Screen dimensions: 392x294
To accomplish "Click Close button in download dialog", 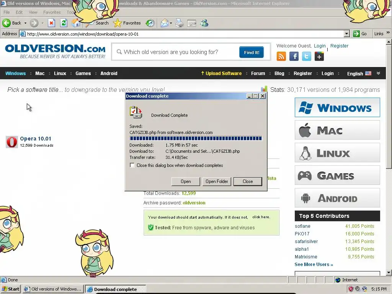I will [x=248, y=181].
